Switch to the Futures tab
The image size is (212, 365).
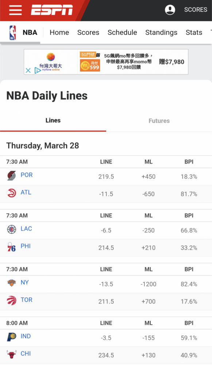(159, 121)
